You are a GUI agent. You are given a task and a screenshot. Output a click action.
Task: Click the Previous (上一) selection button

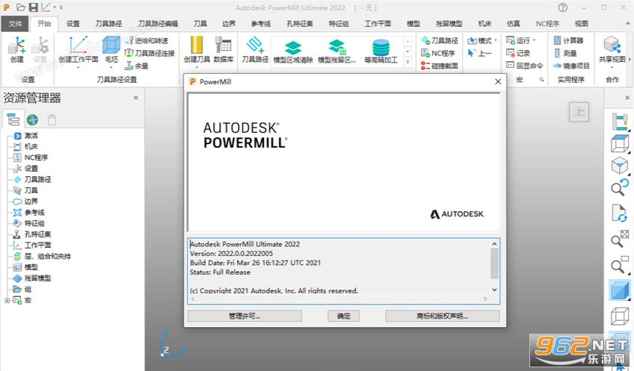coord(479,53)
